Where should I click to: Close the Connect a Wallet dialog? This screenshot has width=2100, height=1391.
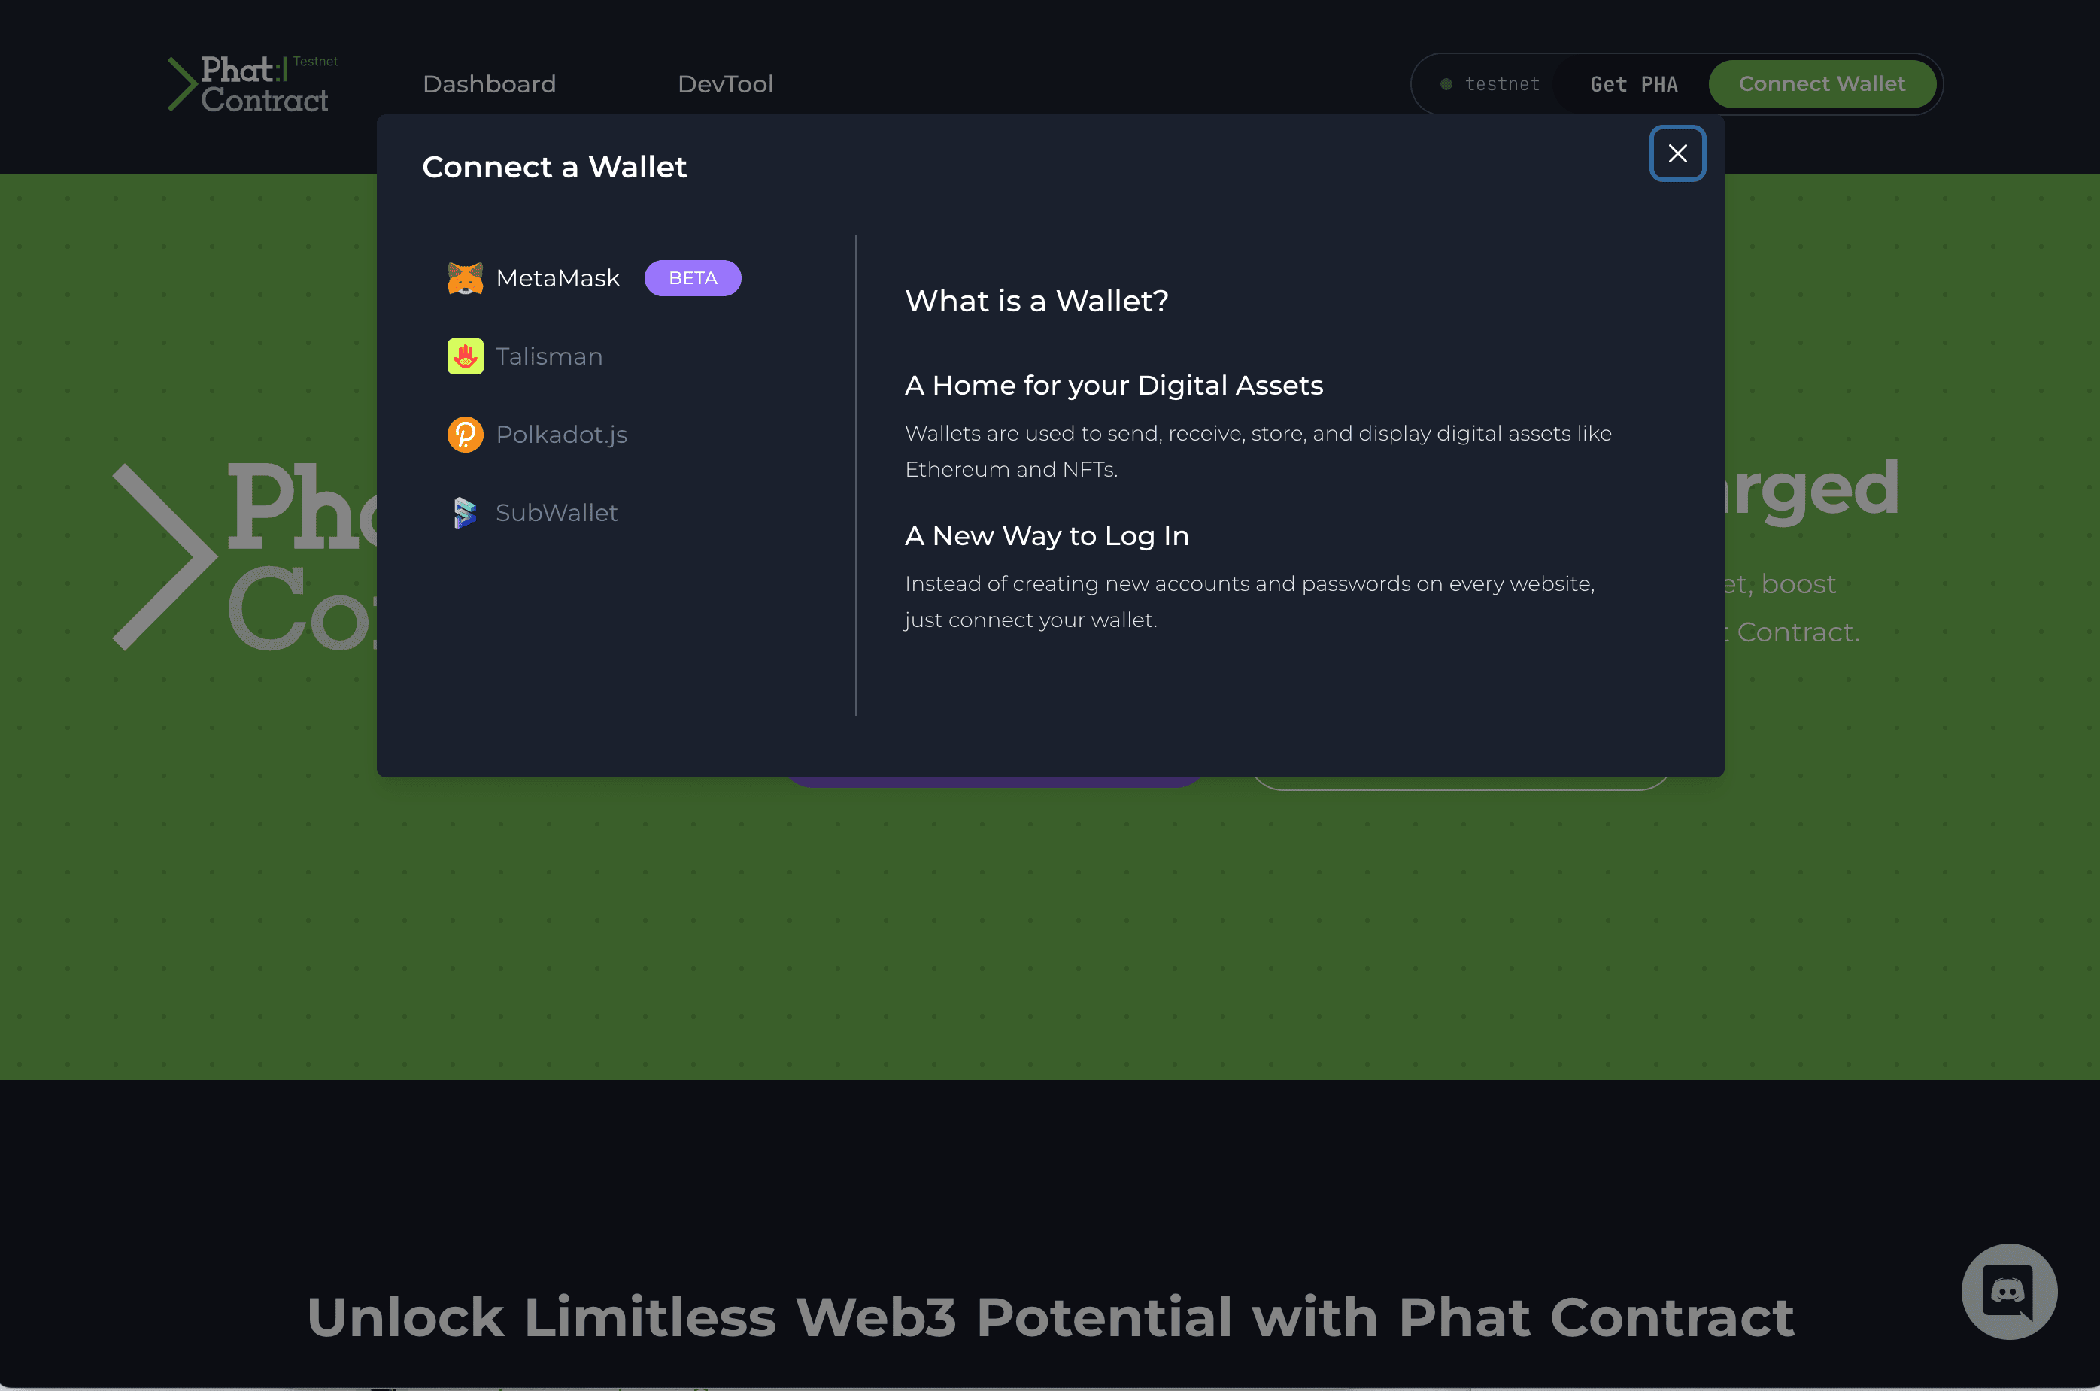coord(1677,153)
